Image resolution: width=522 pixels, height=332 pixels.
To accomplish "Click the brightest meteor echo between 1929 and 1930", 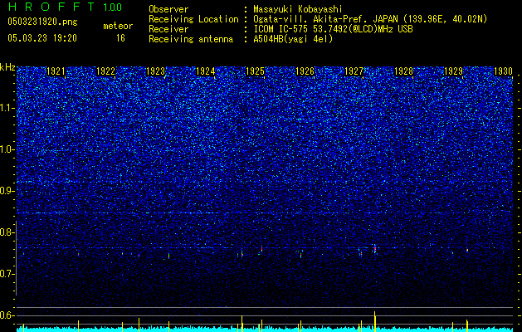I will point(467,250).
